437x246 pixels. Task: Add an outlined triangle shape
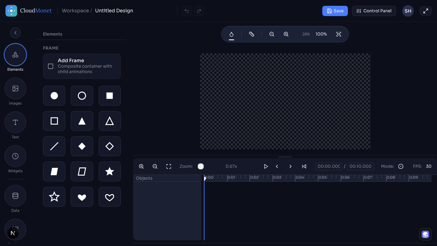[x=110, y=121]
